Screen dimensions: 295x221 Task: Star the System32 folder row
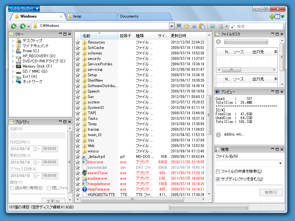tap(78, 108)
